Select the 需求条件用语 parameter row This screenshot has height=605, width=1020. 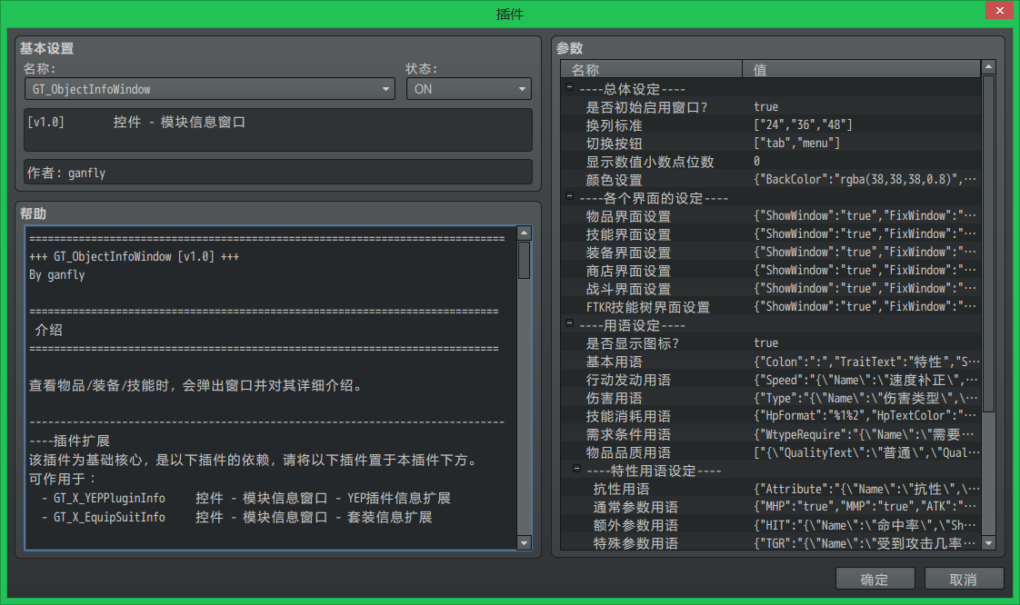tap(771, 434)
